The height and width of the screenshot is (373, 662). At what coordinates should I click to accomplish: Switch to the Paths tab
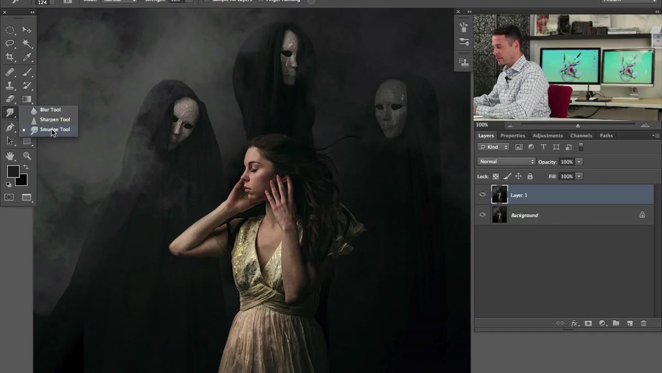click(x=606, y=136)
